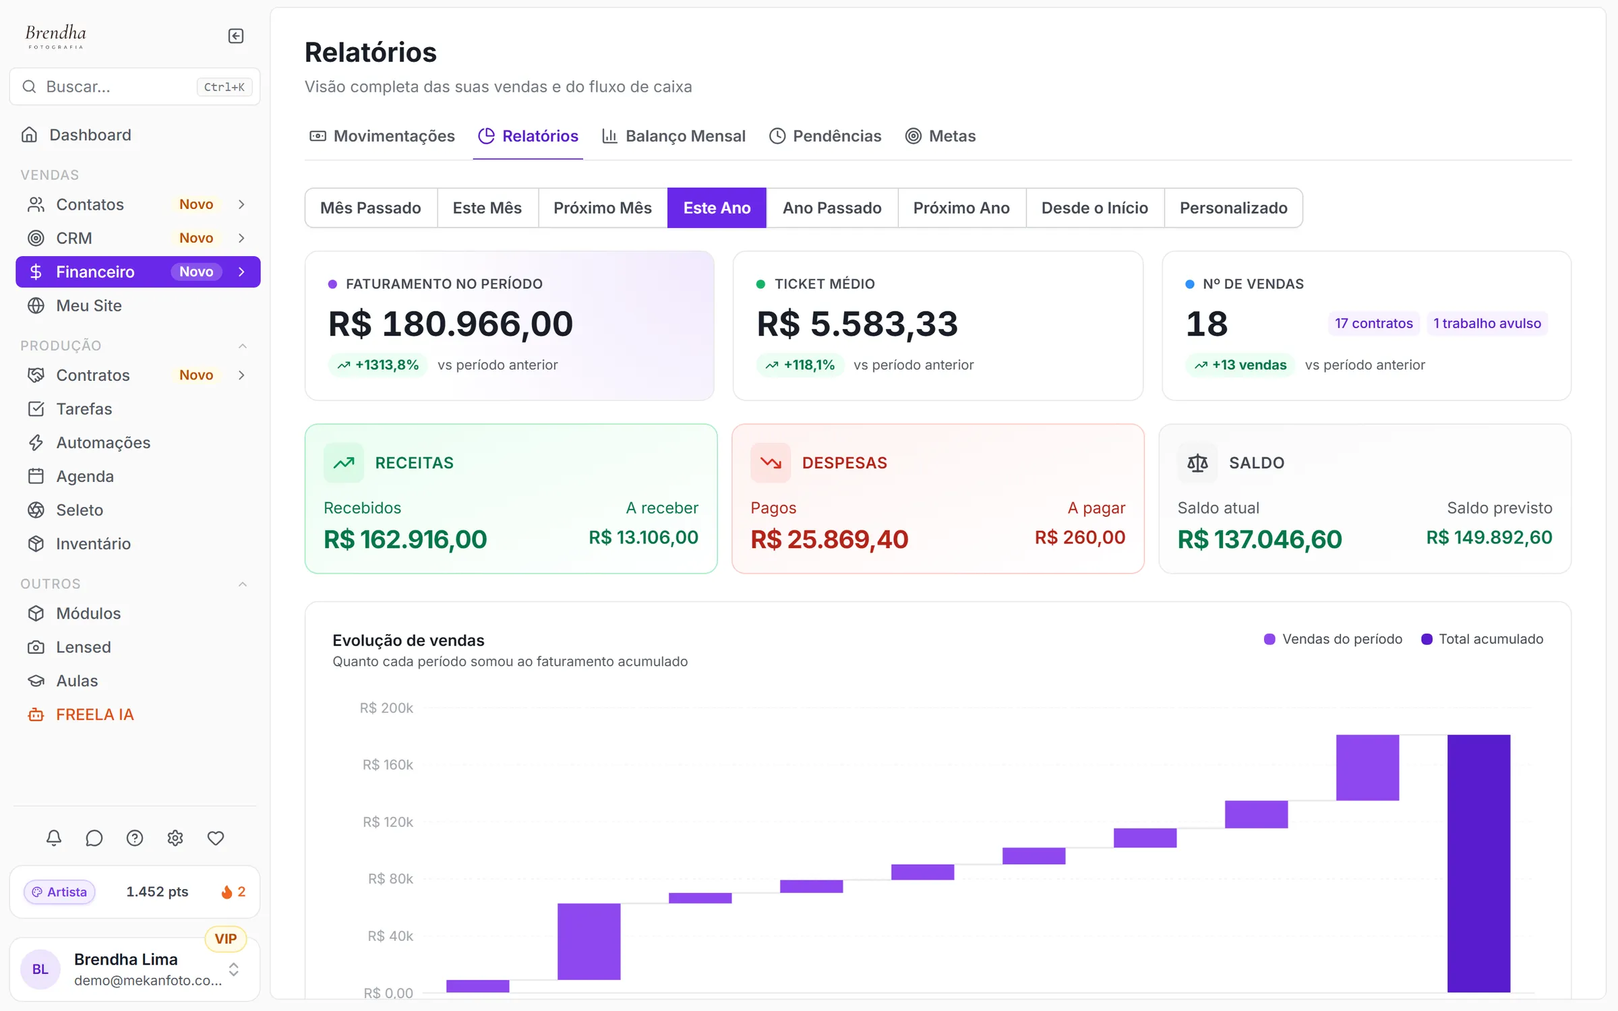The height and width of the screenshot is (1011, 1618).
Task: Click the heart favorites icon
Action: tap(216, 838)
